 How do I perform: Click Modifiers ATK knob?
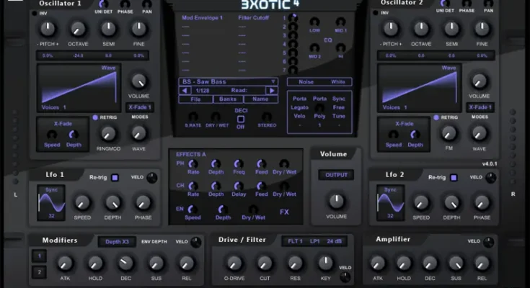[x=65, y=264]
